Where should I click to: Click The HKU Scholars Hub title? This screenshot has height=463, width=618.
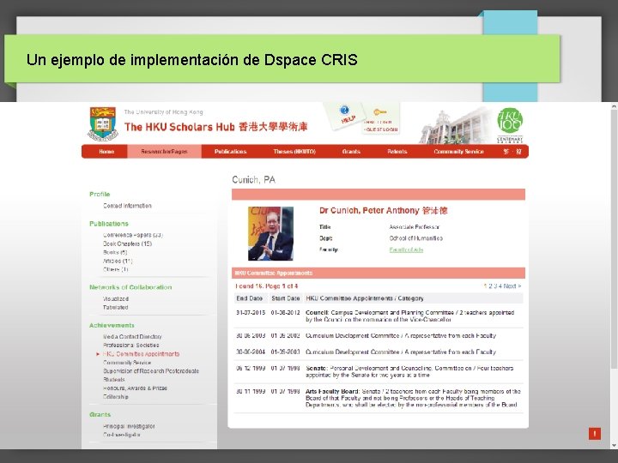215,127
